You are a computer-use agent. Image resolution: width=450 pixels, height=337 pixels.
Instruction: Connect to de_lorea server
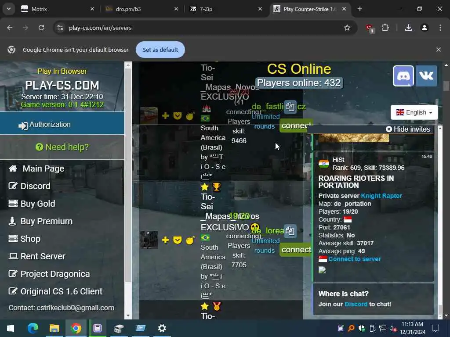point(296,250)
